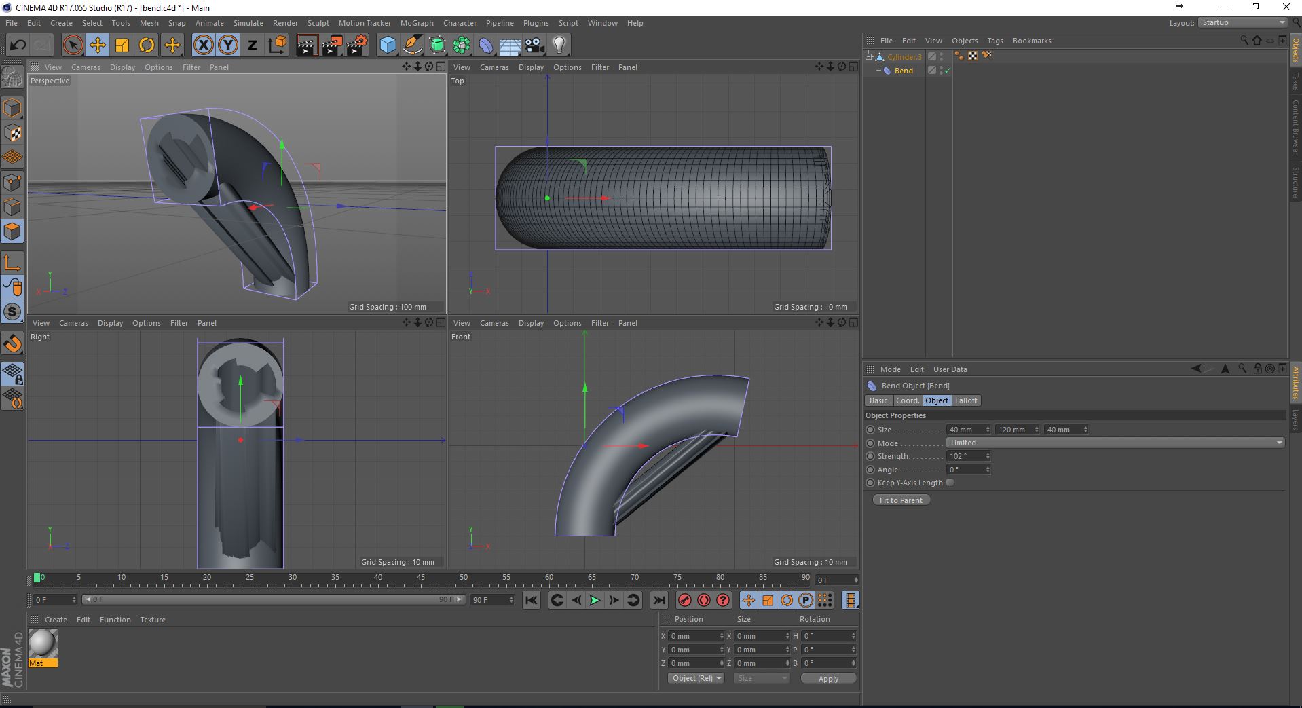Screen dimensions: 1302x708
Task: Click the Undo arrow icon
Action: (x=18, y=45)
